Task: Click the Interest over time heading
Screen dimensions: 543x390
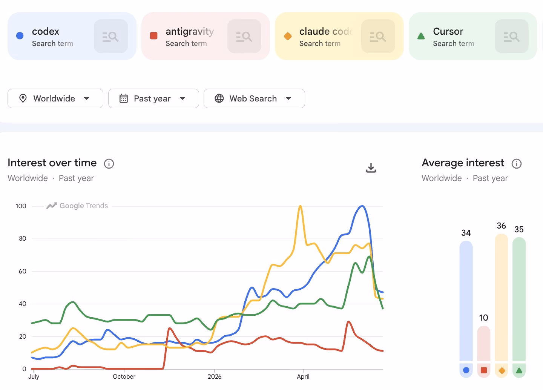Action: [x=52, y=163]
